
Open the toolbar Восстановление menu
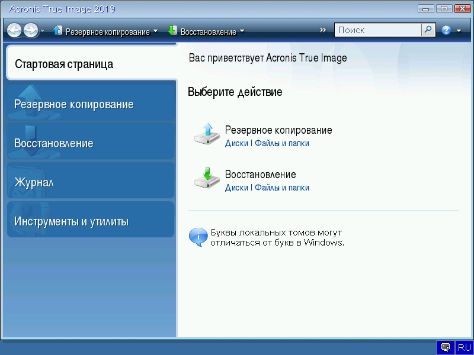point(209,32)
